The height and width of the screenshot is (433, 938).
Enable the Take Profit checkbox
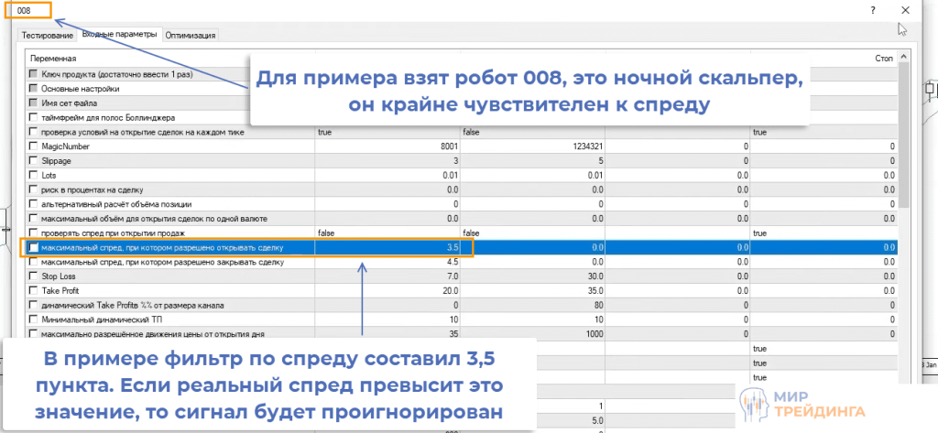[34, 289]
